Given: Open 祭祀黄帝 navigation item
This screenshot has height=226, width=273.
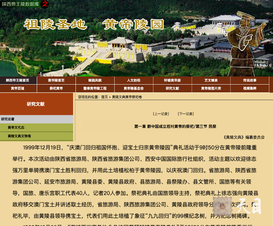Looking at the screenshot, I should point(56,88).
